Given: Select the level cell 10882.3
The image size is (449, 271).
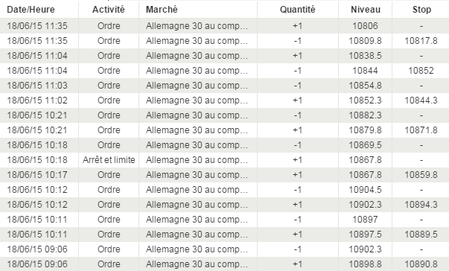Looking at the screenshot, I should coord(365,115).
